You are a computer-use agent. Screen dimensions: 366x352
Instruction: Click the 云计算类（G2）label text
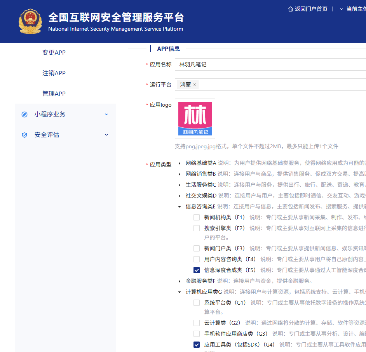[222, 323]
